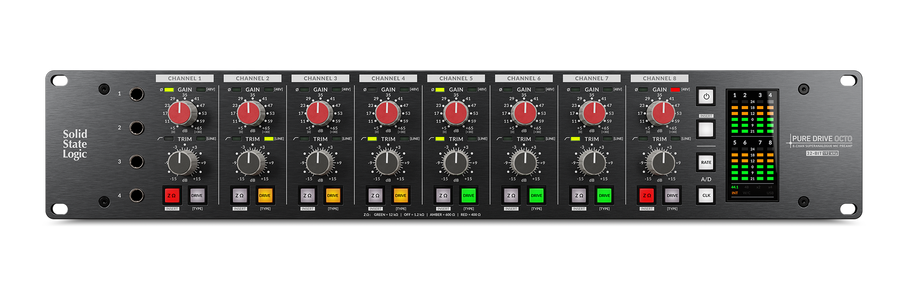Click the Channel 2 grey TRIM knob
Image resolution: width=908 pixels, height=289 pixels.
click(x=250, y=163)
